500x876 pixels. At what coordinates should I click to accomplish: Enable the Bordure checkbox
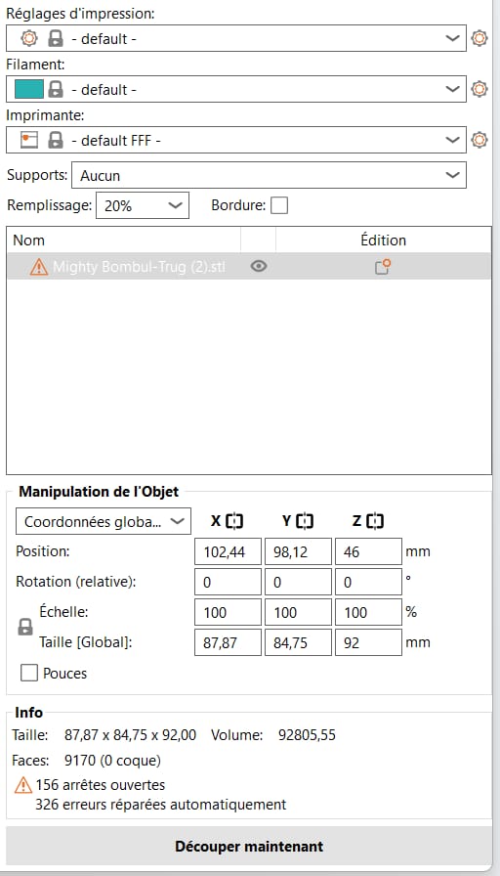pos(279,205)
